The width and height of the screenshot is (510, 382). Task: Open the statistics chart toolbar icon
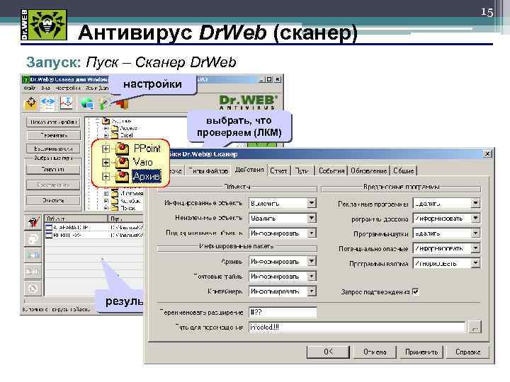(x=67, y=103)
